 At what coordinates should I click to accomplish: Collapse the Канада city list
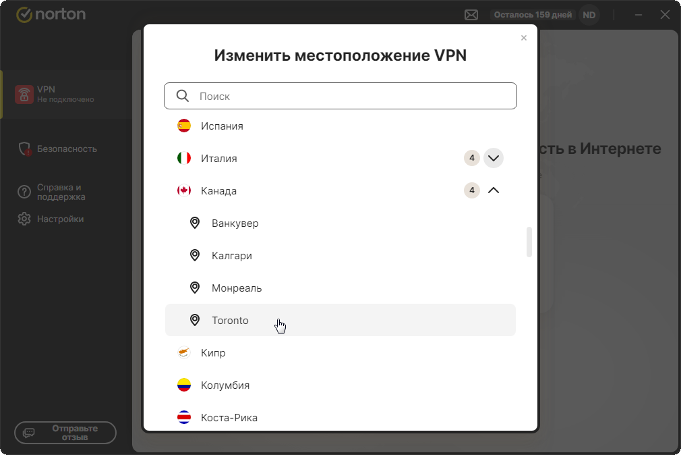coord(494,191)
